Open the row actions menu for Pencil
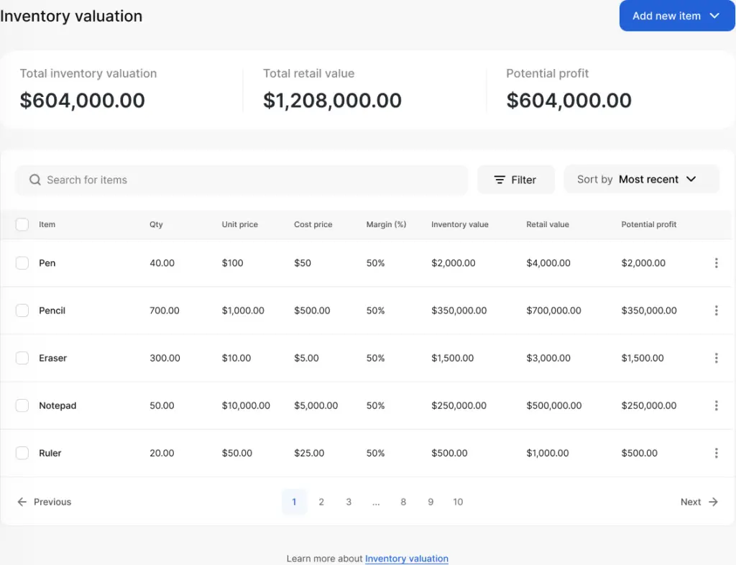 point(716,311)
